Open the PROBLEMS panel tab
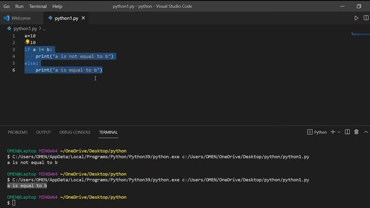 point(17,132)
